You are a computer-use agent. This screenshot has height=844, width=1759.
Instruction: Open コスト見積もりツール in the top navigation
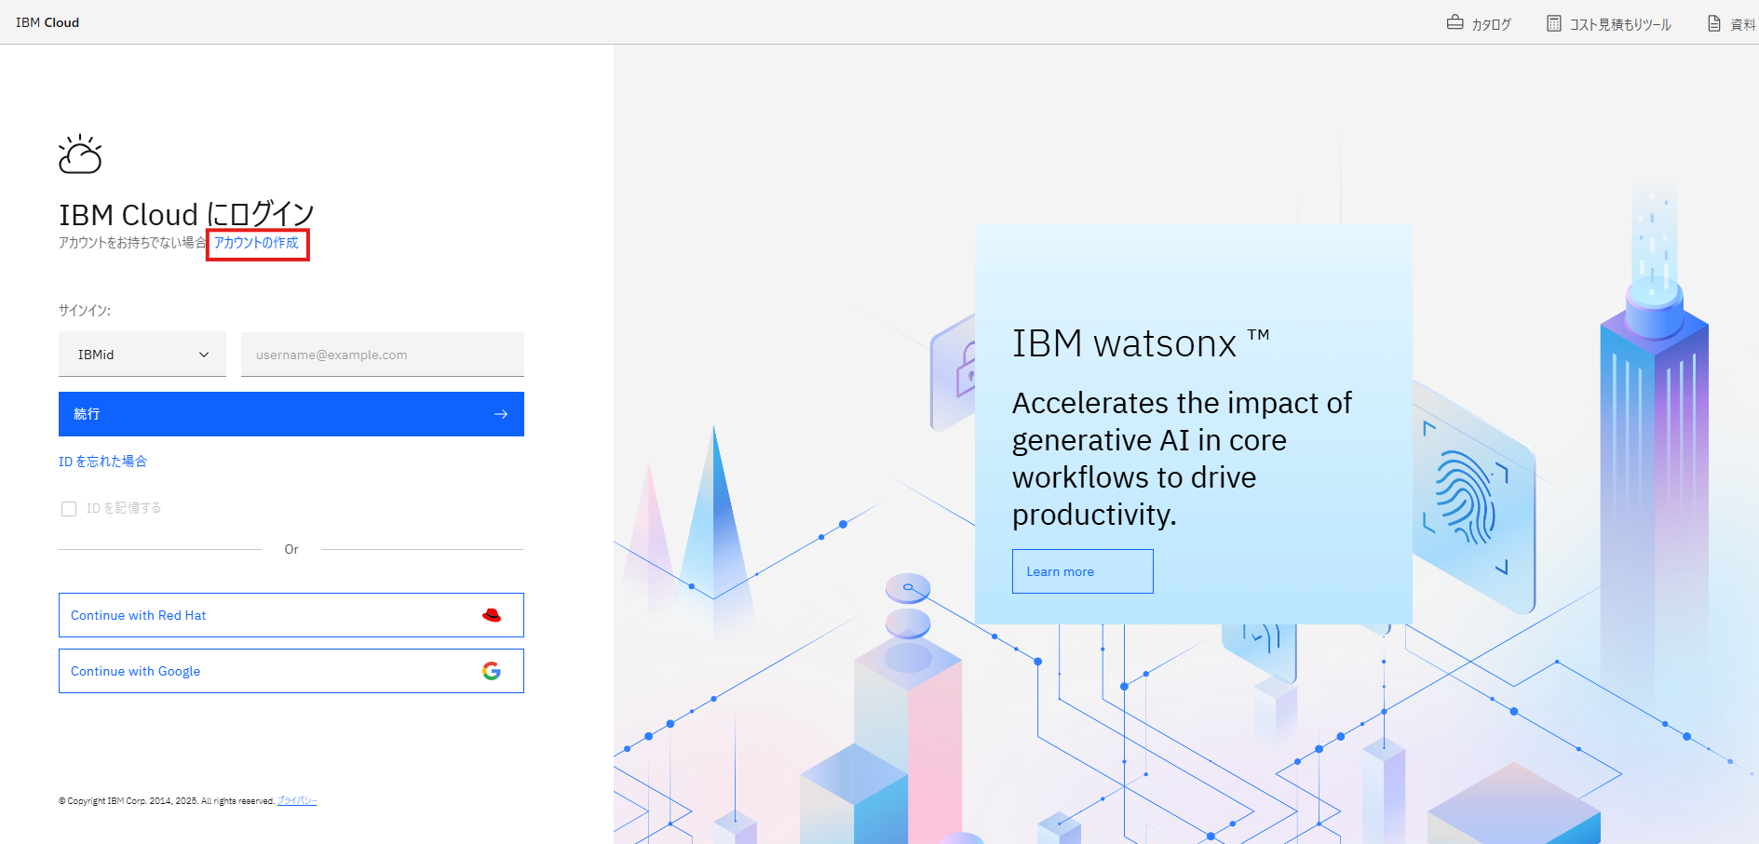(1619, 24)
